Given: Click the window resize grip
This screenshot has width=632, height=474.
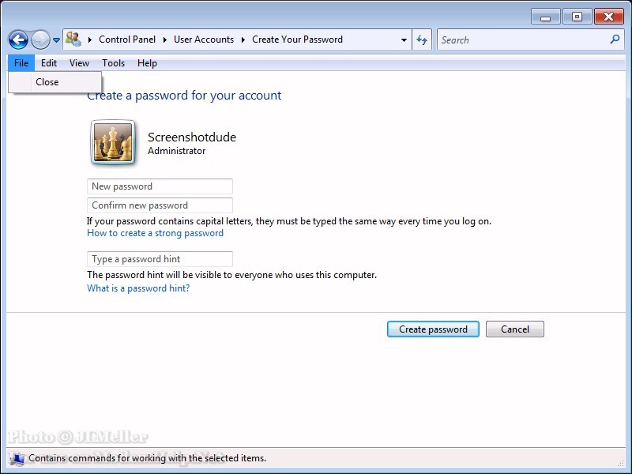Looking at the screenshot, I should pyautogui.click(x=620, y=463).
